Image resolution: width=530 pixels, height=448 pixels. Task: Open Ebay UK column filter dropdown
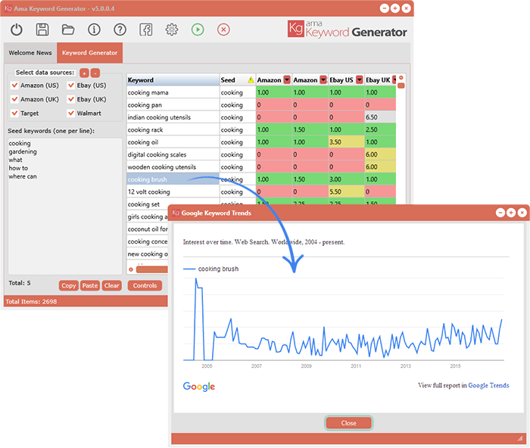click(394, 79)
